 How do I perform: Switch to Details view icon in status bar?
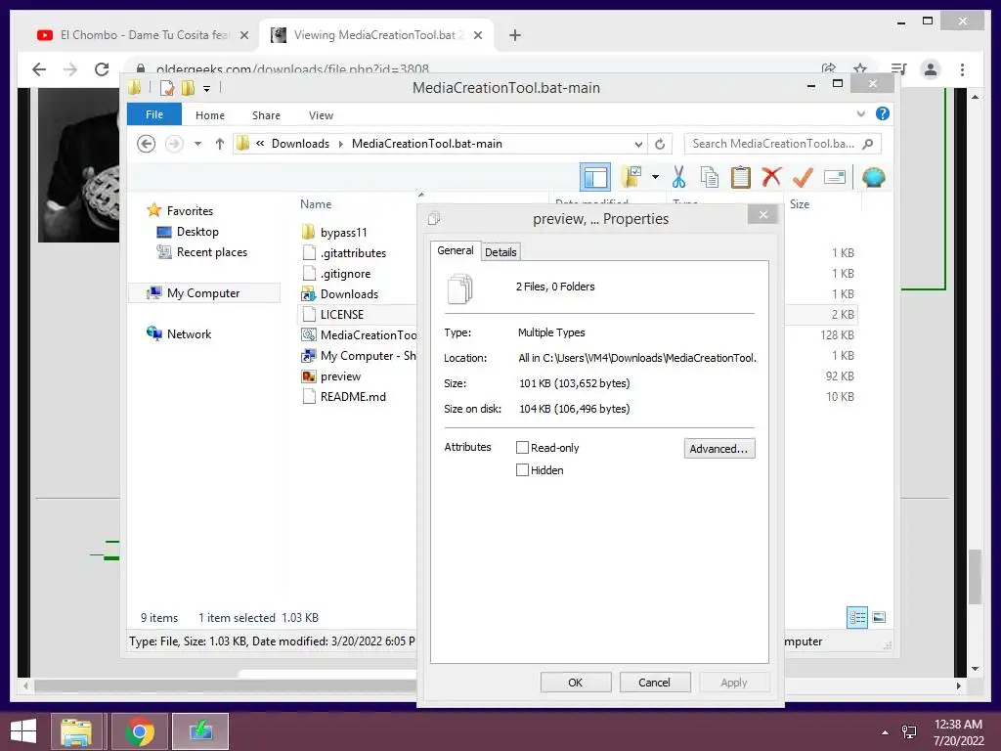(x=856, y=618)
